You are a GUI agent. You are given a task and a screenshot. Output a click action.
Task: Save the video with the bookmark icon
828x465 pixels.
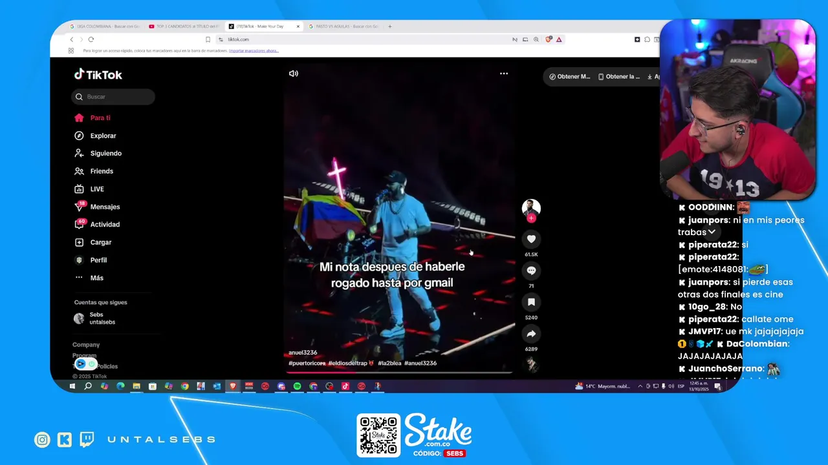[531, 302]
